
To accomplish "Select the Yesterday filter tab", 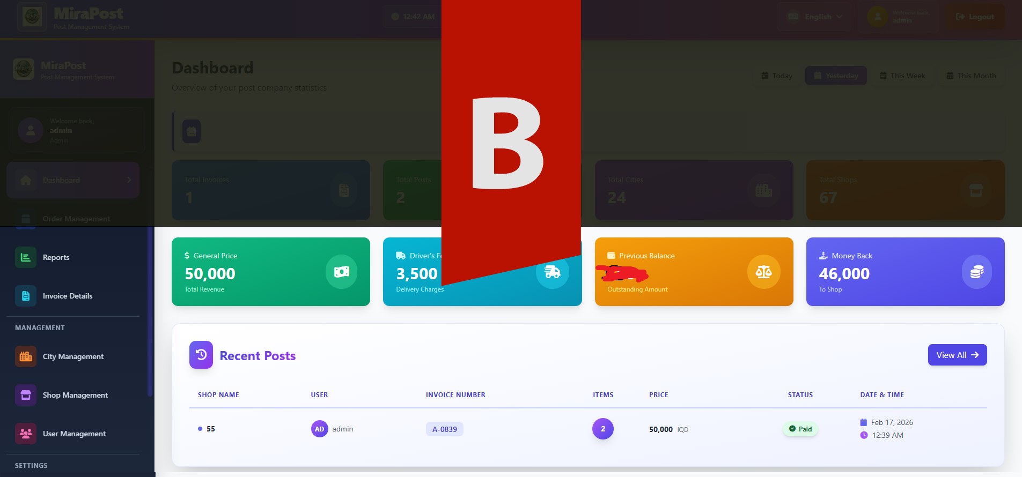I will click(836, 76).
